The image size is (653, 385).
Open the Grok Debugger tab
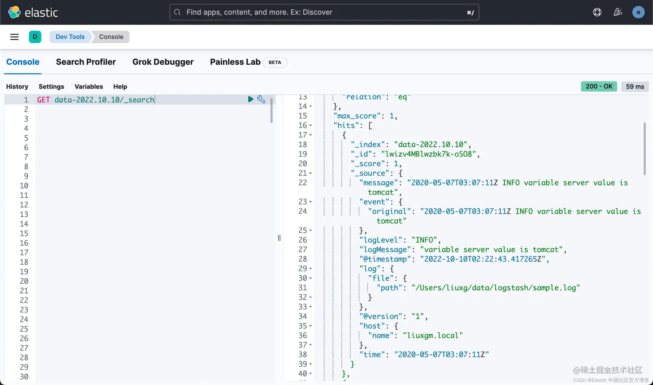(x=163, y=62)
